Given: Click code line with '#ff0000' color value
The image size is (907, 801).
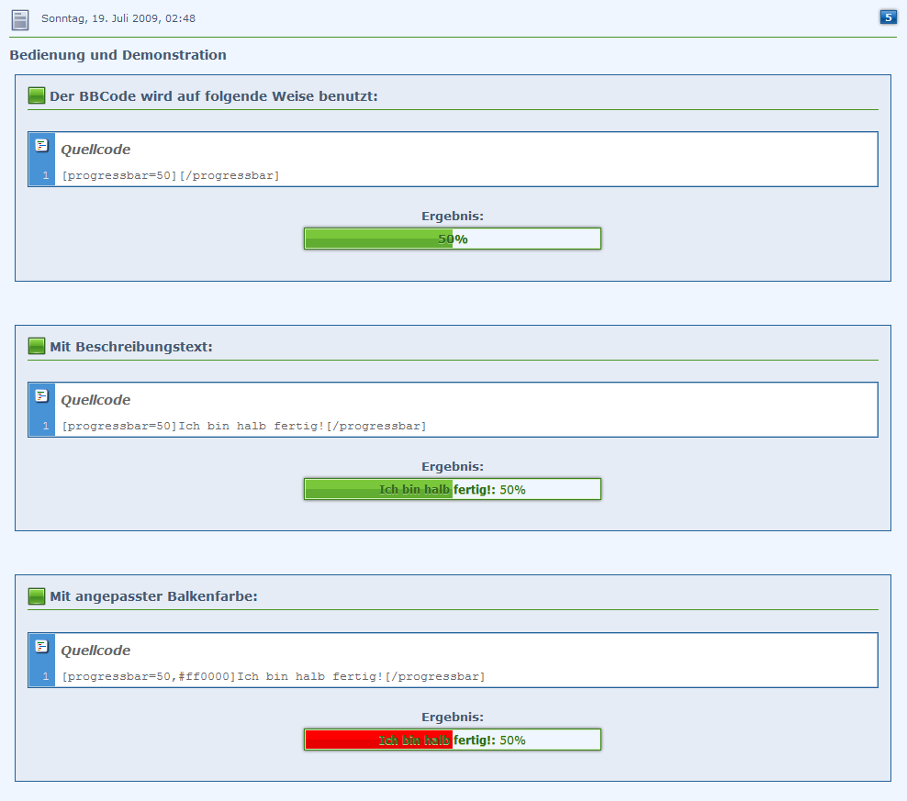Looking at the screenshot, I should (x=273, y=676).
